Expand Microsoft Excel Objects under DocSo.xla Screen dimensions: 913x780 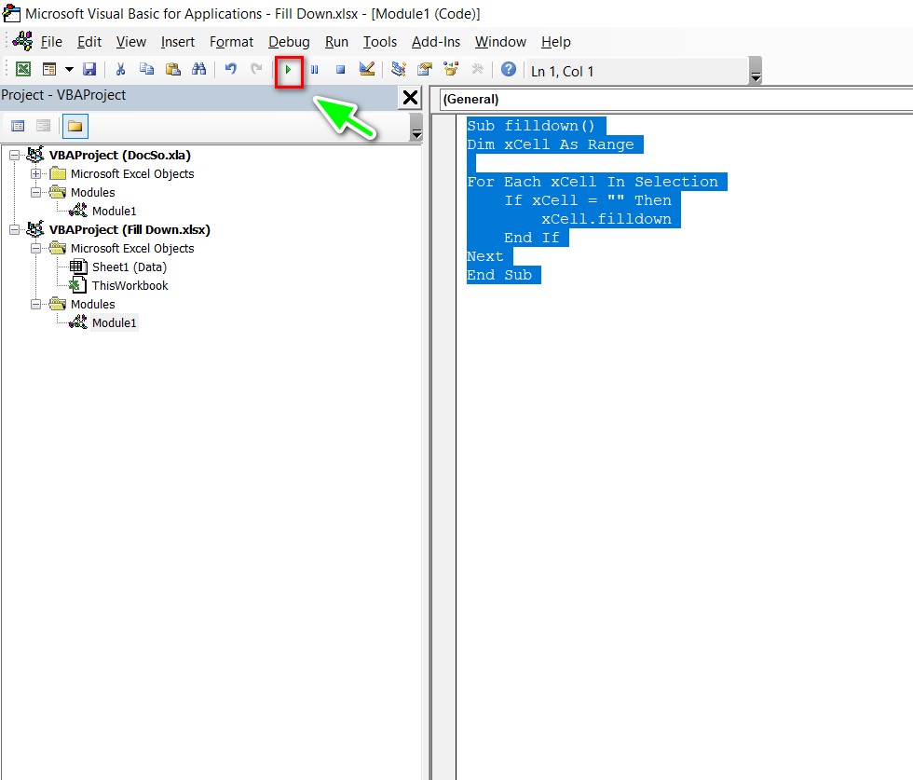[36, 174]
